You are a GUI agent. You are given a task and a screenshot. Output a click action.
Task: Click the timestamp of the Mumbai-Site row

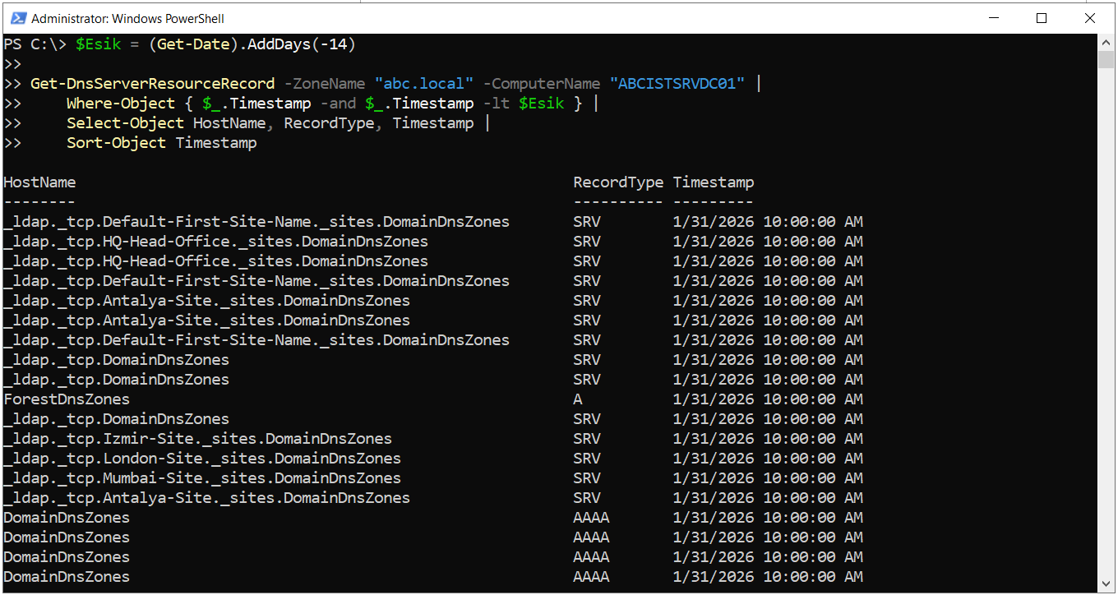click(768, 478)
